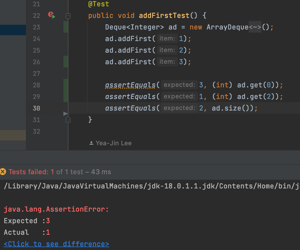The image size is (300, 250).
Task: Click the addFirstTest method name
Action: (164, 16)
